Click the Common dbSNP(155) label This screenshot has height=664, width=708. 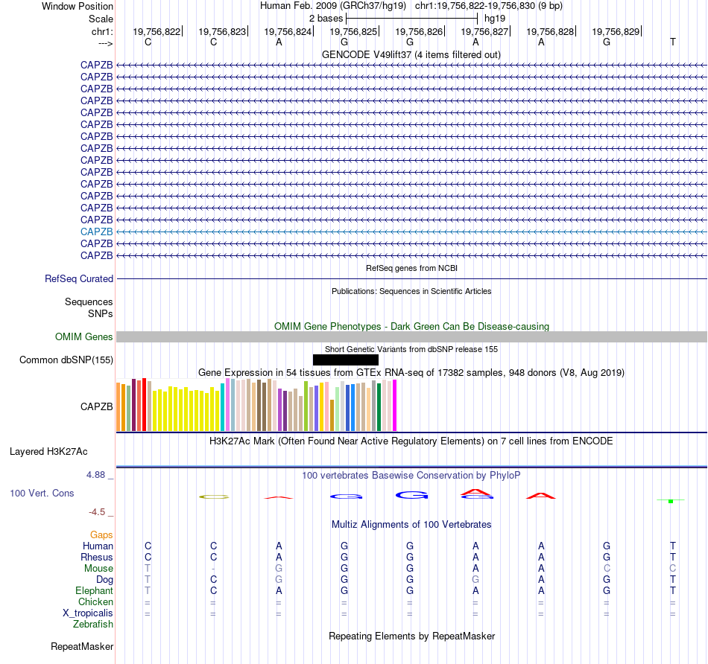[x=66, y=360]
